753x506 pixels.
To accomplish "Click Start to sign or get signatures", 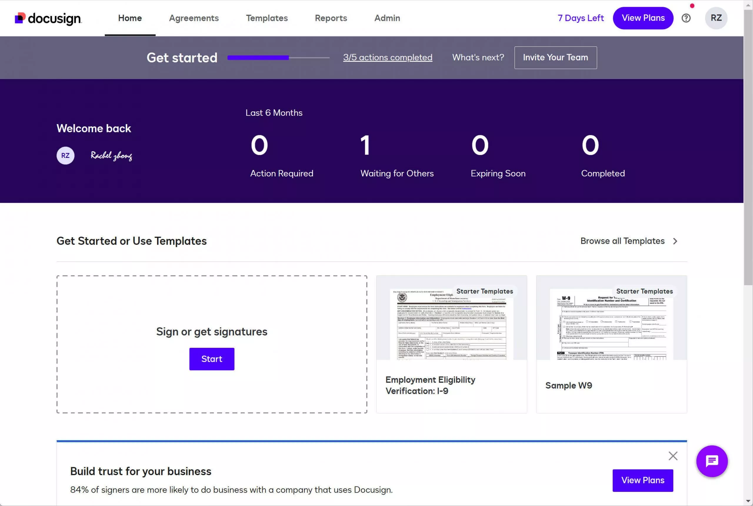I will 211,359.
